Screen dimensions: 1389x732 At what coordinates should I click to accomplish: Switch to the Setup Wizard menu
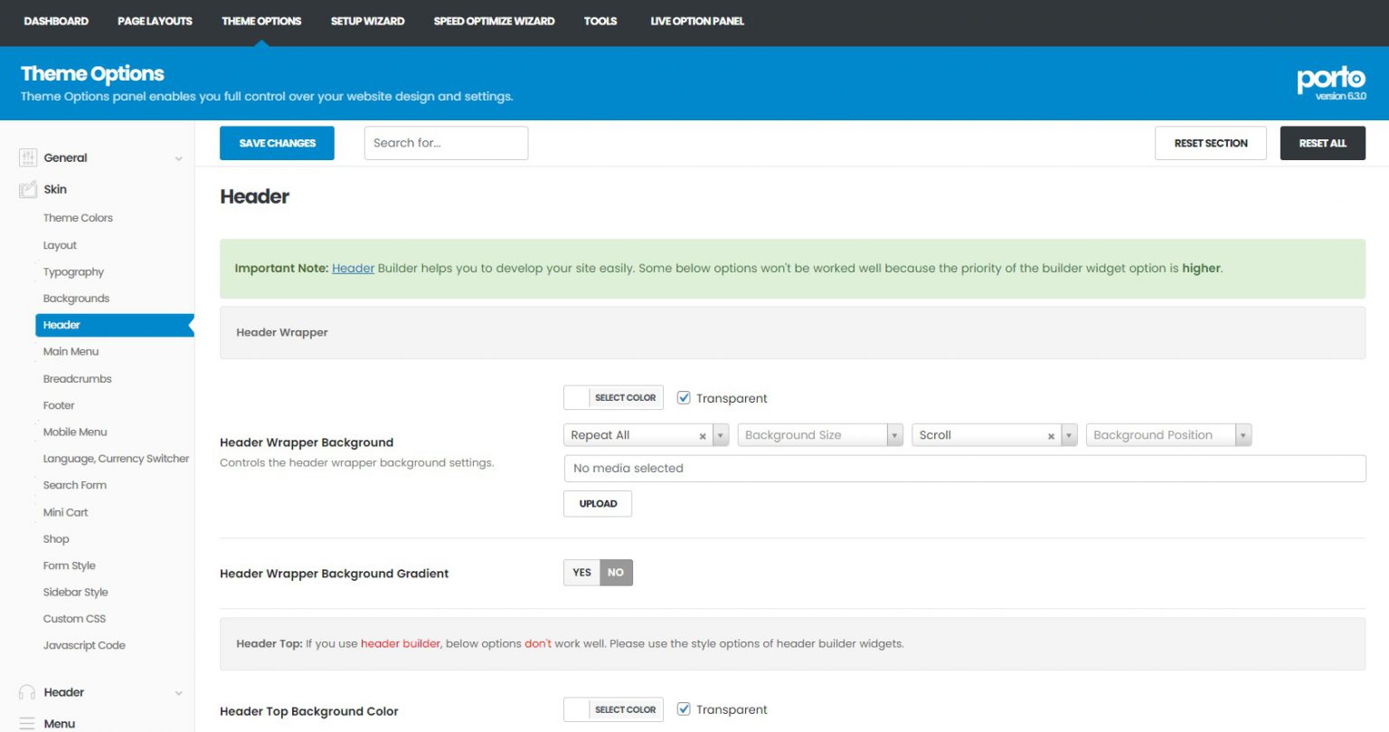(367, 21)
